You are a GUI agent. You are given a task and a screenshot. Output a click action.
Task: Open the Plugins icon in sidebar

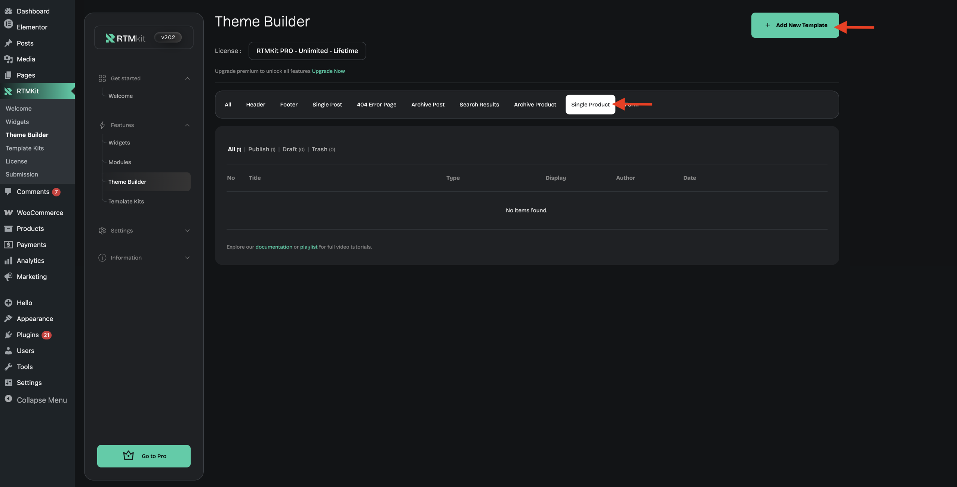pos(8,335)
